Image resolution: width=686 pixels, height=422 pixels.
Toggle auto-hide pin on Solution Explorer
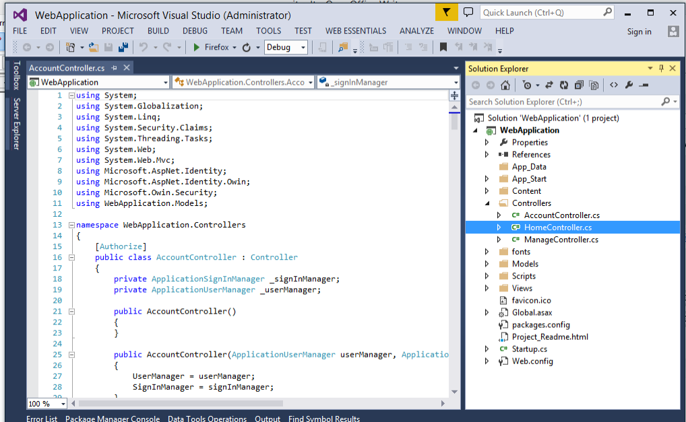tap(661, 69)
